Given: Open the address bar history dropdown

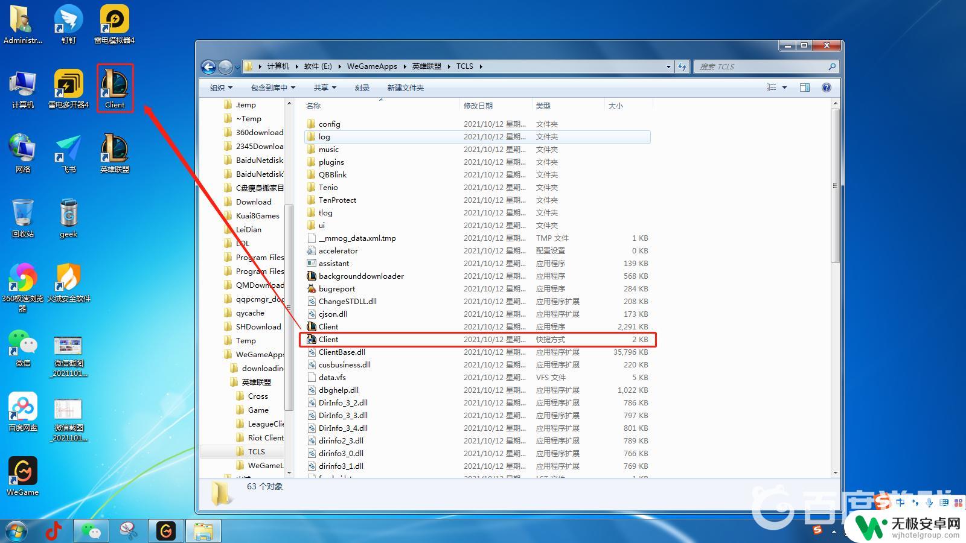Looking at the screenshot, I should pyautogui.click(x=668, y=66).
